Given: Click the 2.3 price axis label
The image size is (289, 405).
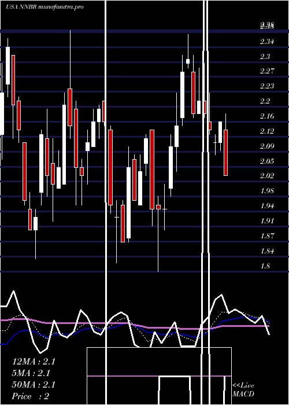Looking at the screenshot, I should pyautogui.click(x=265, y=57).
